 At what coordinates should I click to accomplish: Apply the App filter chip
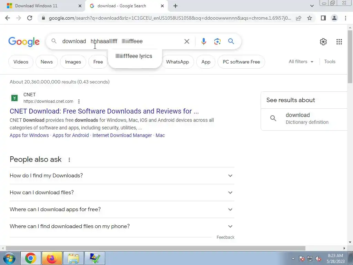(206, 62)
